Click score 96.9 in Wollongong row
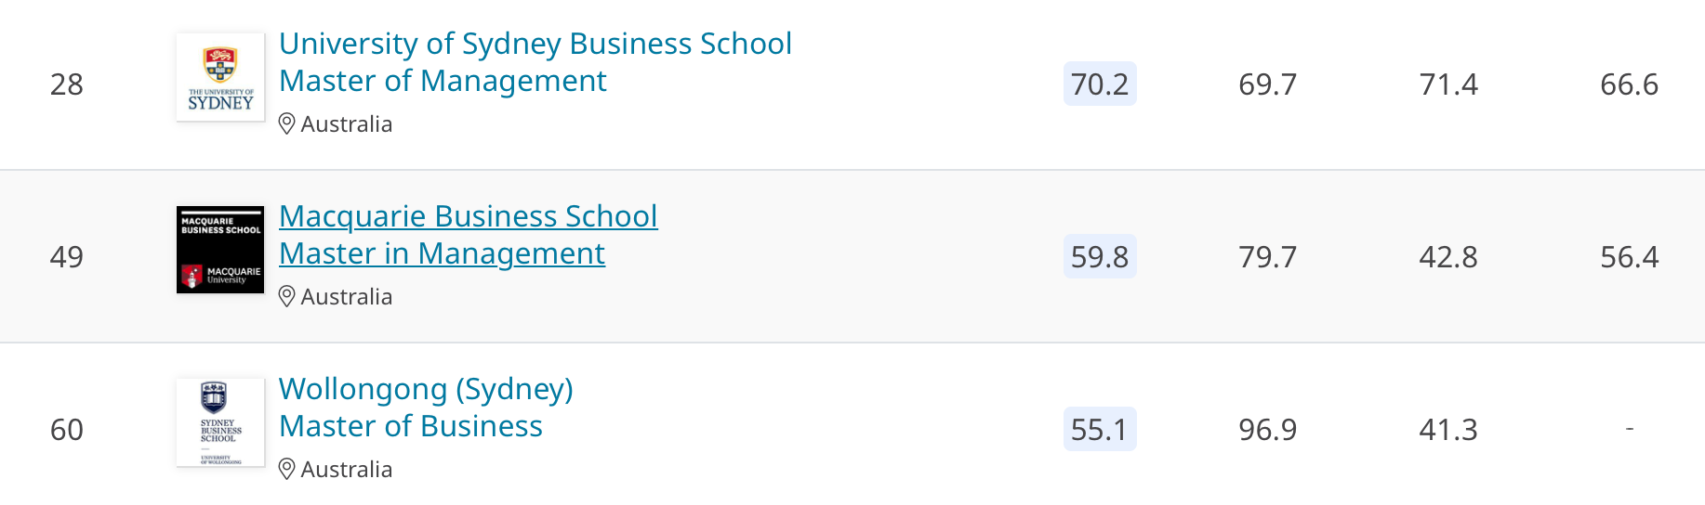The height and width of the screenshot is (505, 1705). point(1268,430)
